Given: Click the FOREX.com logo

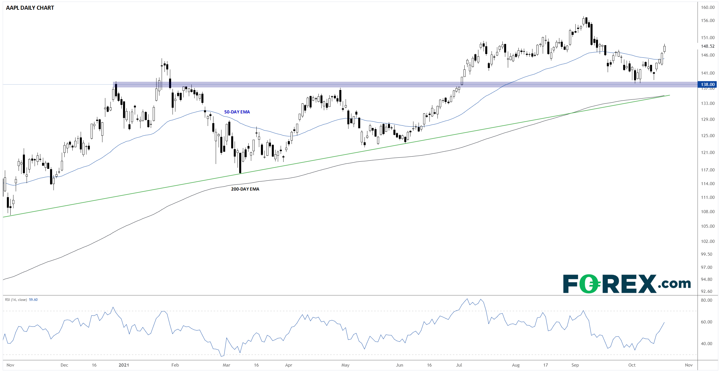Looking at the screenshot, I should tap(627, 283).
